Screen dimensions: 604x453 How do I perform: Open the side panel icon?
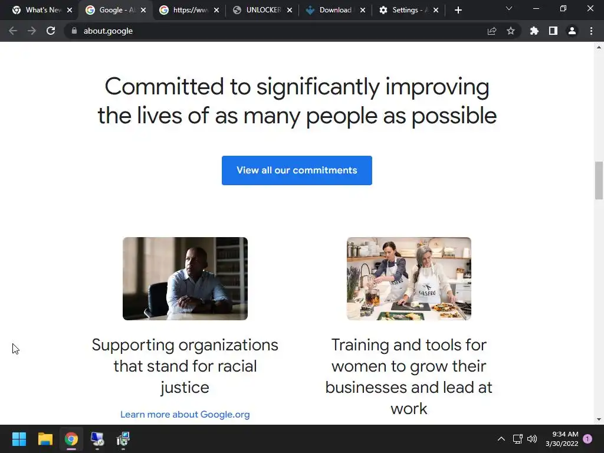[553, 31]
